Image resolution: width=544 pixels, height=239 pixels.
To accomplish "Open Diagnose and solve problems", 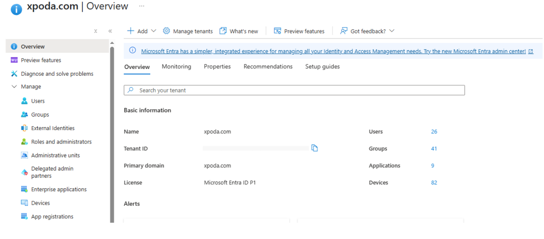I will 57,74.
